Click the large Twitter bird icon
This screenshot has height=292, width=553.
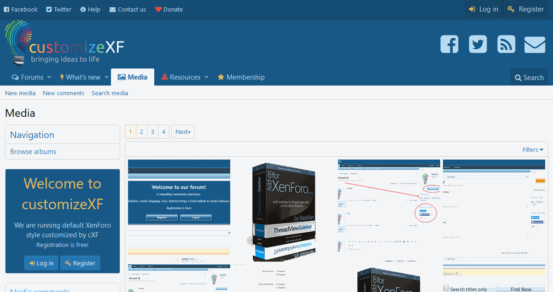[x=478, y=44]
